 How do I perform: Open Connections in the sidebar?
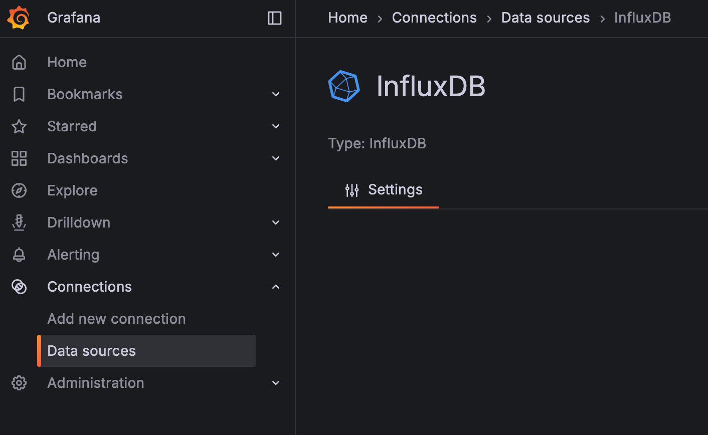89,287
